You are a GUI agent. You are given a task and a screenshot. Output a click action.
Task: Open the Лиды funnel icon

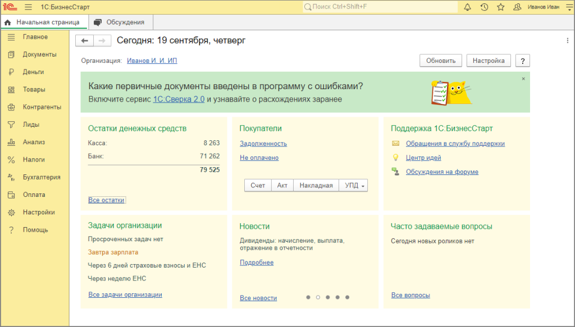point(12,124)
